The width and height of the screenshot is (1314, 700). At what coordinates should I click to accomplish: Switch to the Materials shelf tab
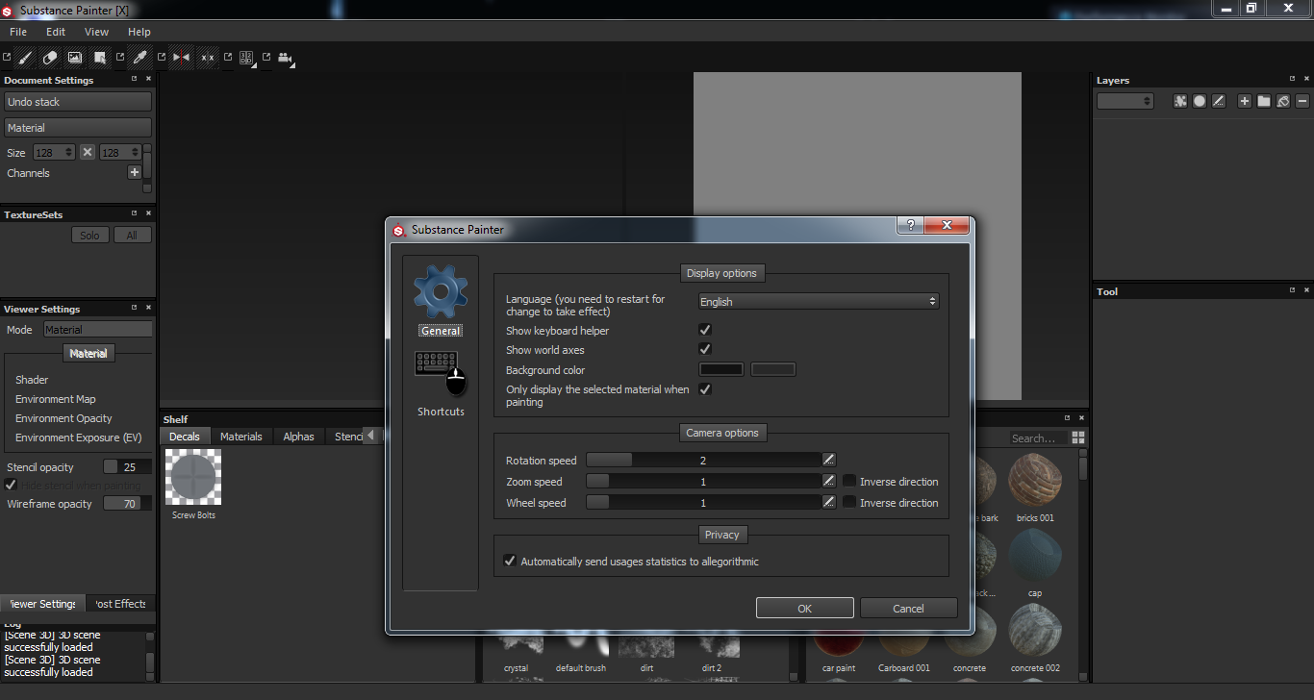coord(240,437)
